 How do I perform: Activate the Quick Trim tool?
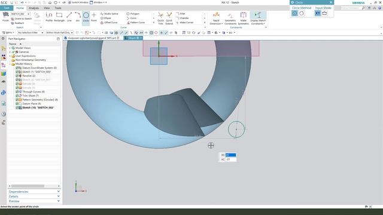[160, 19]
